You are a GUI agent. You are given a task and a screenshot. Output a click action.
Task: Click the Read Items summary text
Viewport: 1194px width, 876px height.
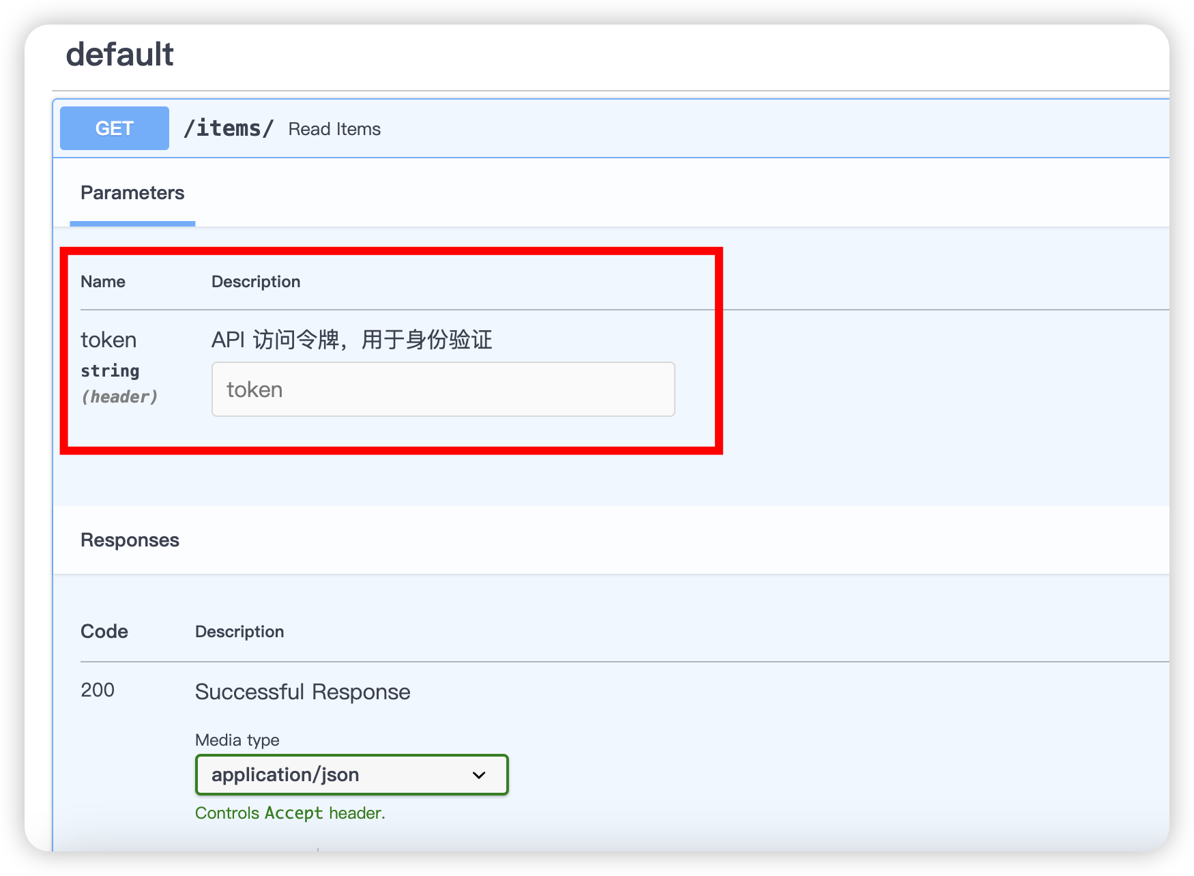tap(334, 129)
